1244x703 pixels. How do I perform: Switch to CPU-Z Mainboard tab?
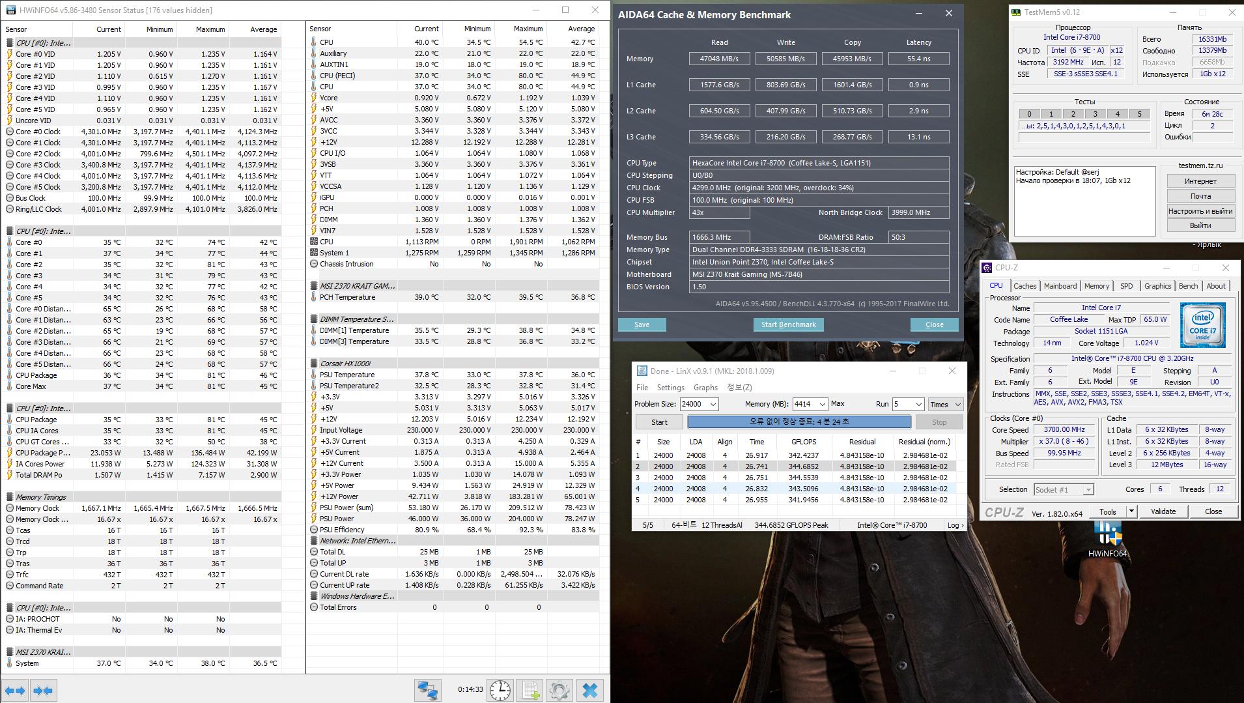pyautogui.click(x=1060, y=286)
